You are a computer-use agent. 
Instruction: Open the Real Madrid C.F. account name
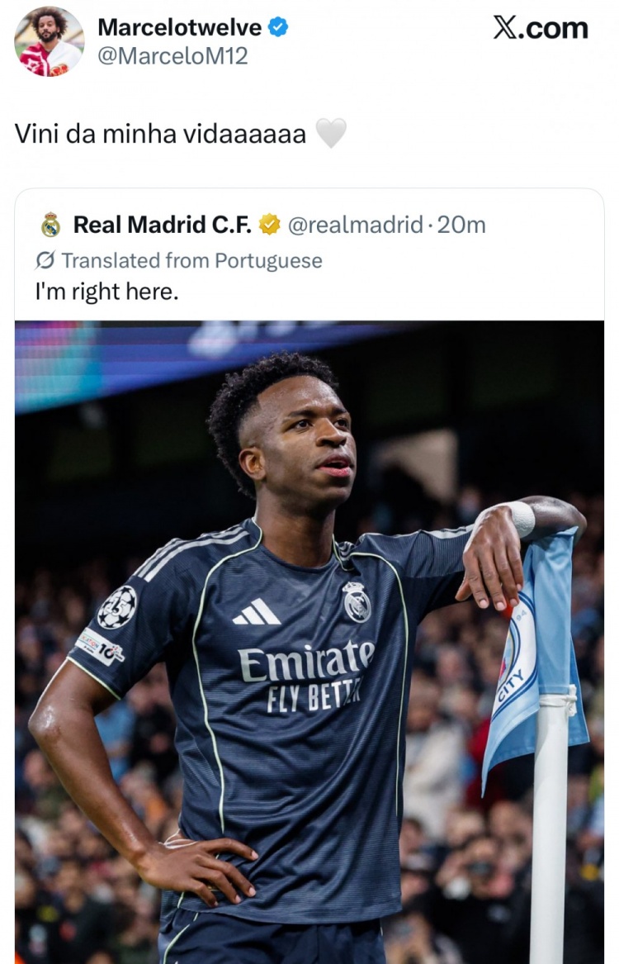click(162, 225)
